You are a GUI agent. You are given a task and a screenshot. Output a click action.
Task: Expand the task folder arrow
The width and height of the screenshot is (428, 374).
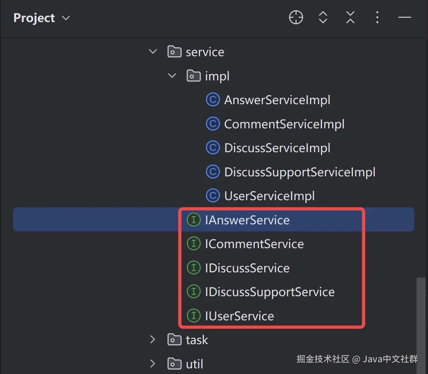153,340
